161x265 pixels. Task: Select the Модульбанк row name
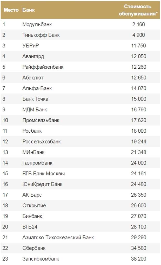coord(37,24)
